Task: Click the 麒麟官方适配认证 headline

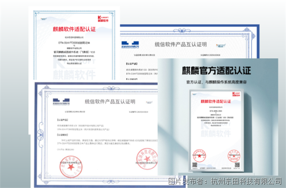Action: (216, 71)
